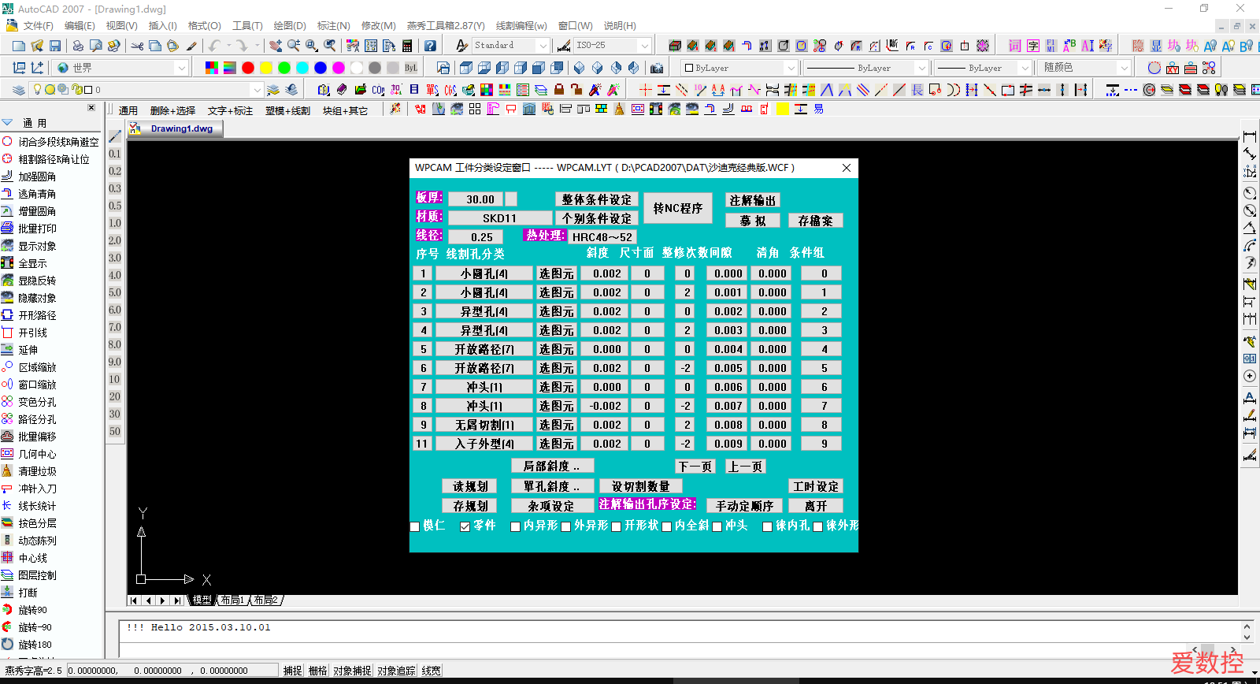
Task: Pick the yellow color swatch
Action: [x=266, y=68]
